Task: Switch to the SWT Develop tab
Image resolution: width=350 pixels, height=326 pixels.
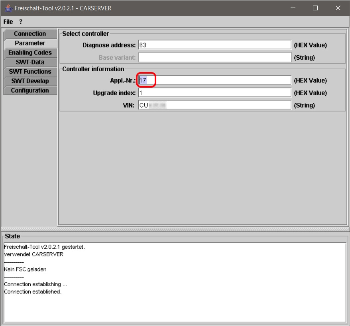Action: pos(30,81)
